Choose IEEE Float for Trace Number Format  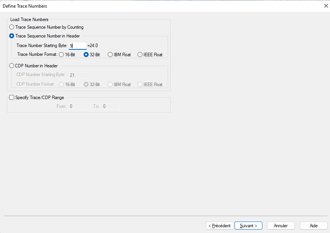[140, 55]
